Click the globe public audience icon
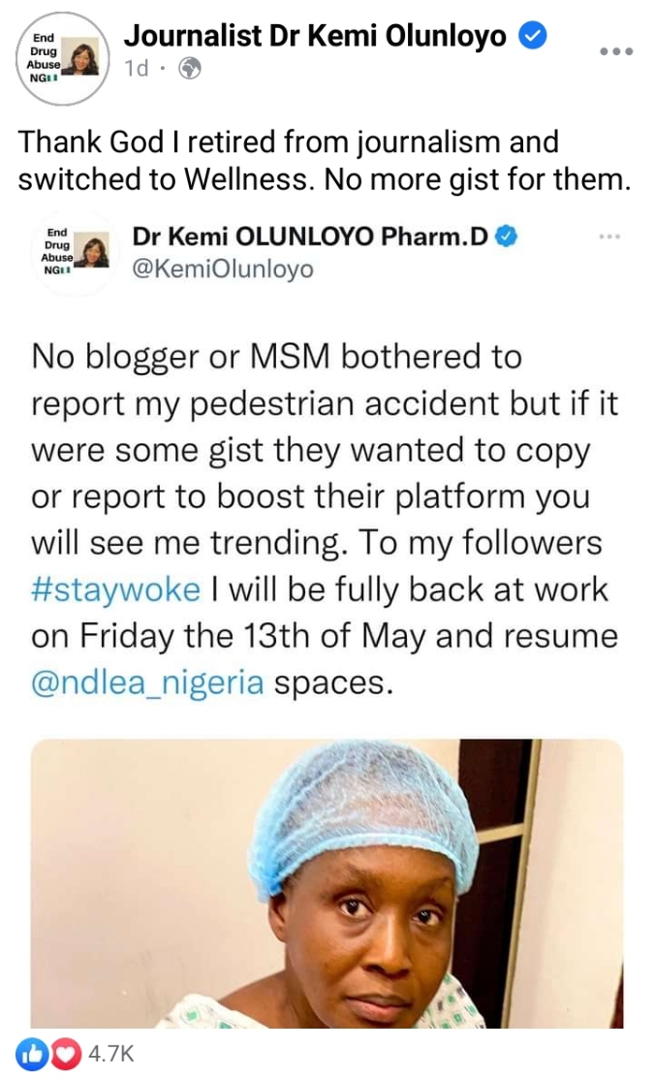 coord(191,69)
